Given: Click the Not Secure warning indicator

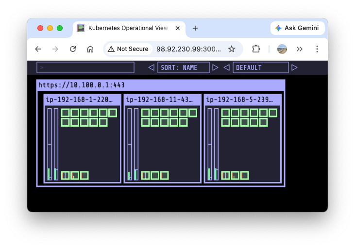Looking at the screenshot, I should [x=129, y=49].
